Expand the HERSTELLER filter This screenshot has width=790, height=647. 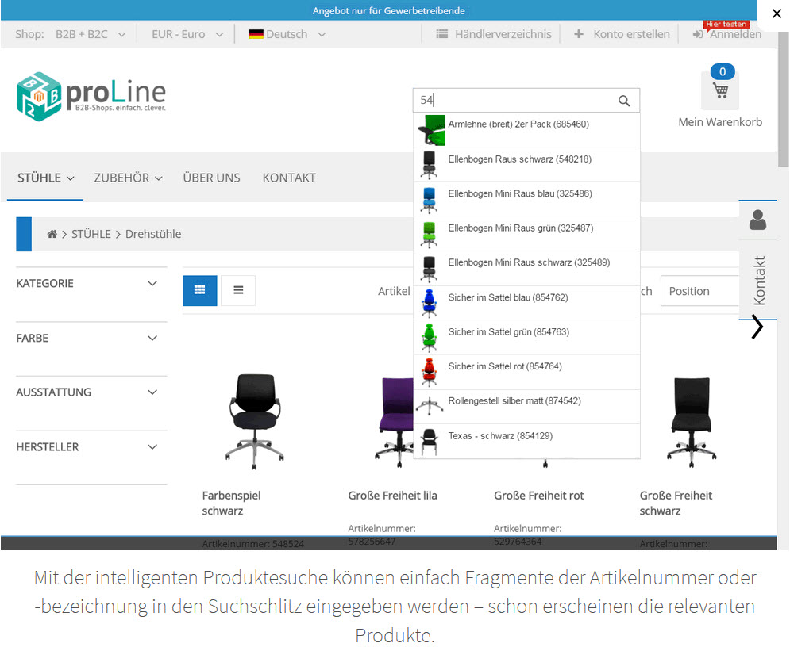coord(91,446)
